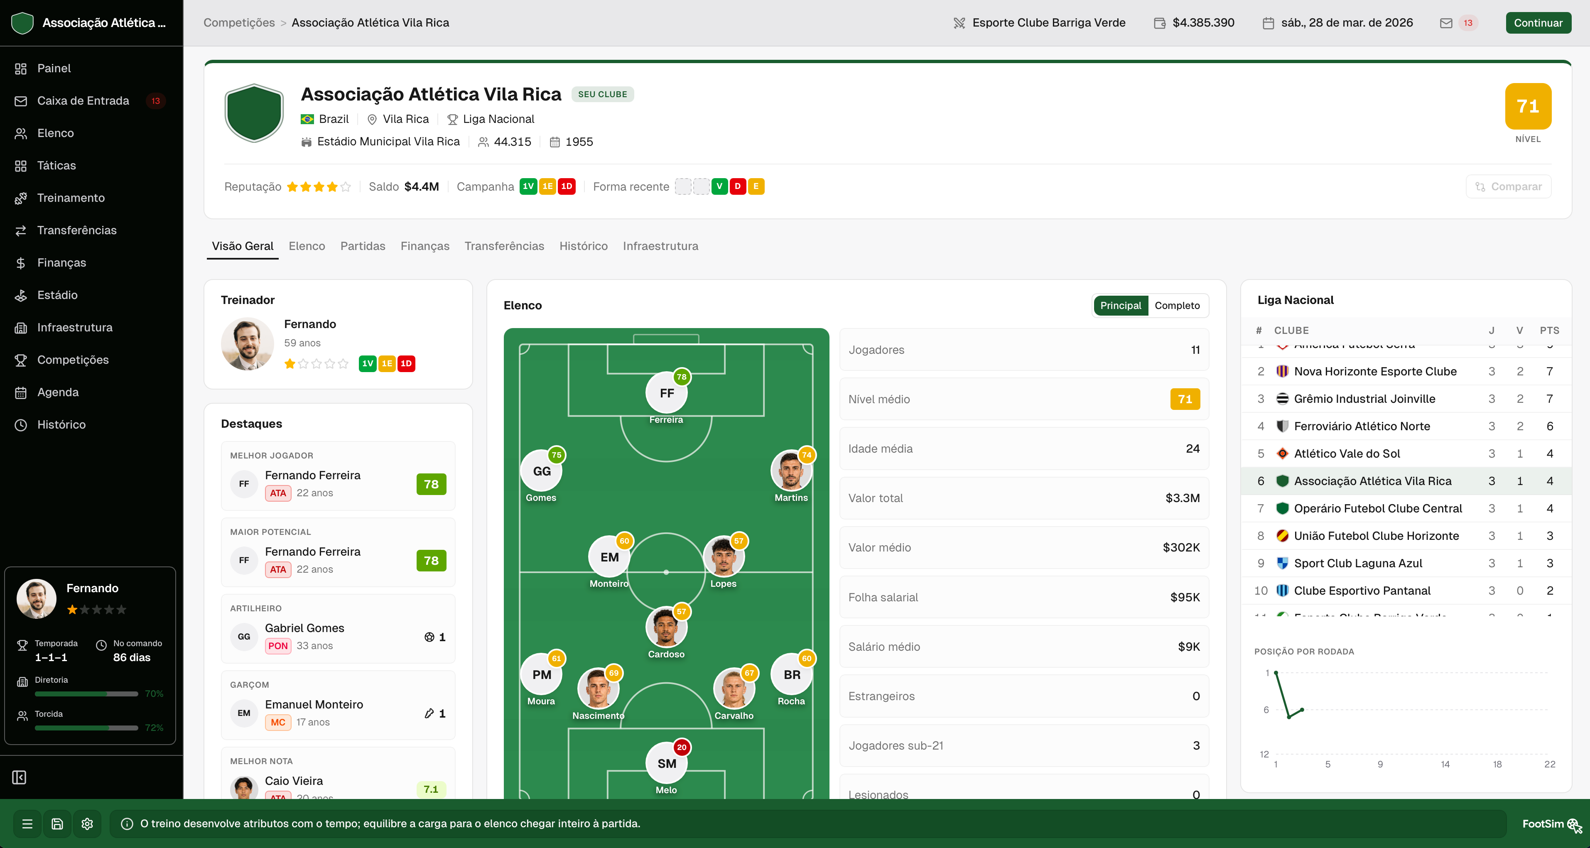Click the save game disk icon
This screenshot has height=848, width=1590.
pyautogui.click(x=57, y=824)
